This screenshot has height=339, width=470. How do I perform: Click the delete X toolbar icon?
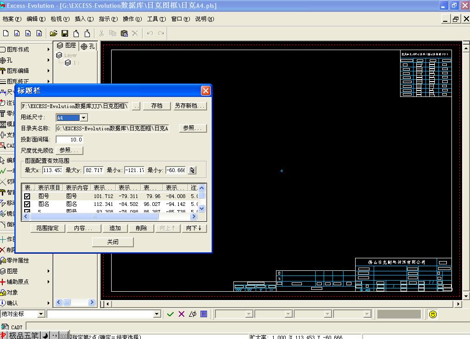[x=135, y=33]
